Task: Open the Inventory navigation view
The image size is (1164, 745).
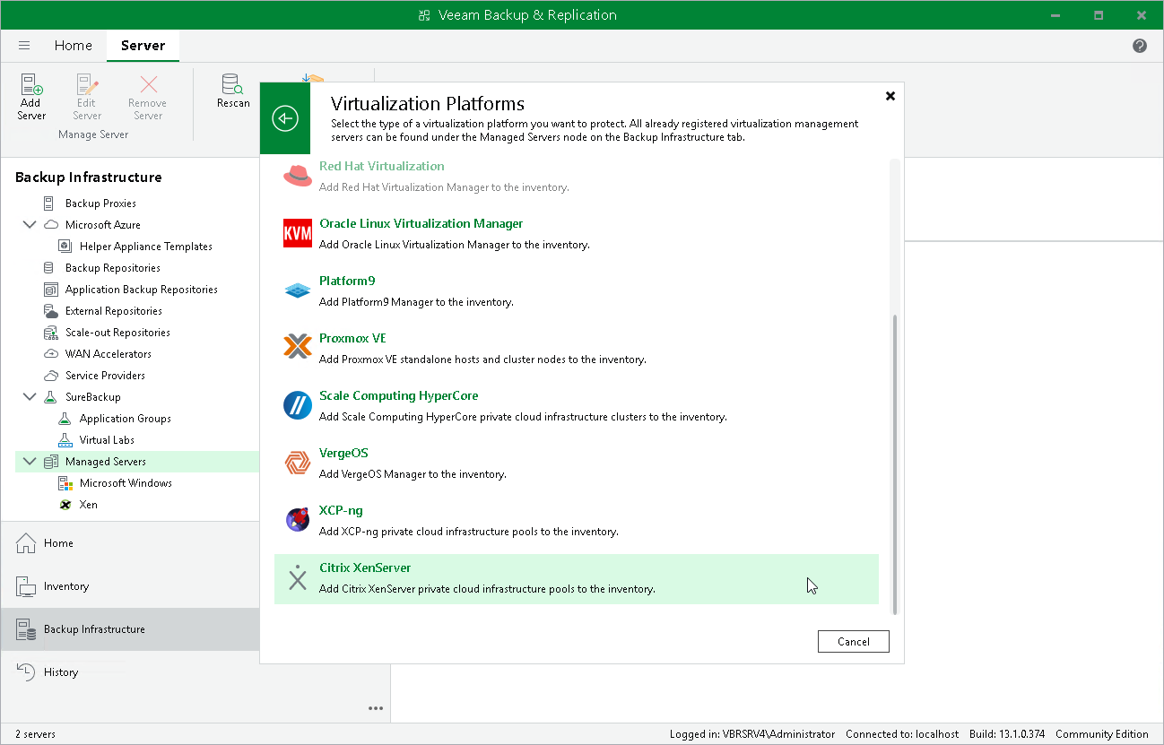Action: click(130, 586)
